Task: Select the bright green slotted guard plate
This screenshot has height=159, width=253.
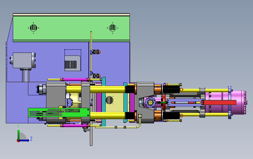Action: coord(59,113)
